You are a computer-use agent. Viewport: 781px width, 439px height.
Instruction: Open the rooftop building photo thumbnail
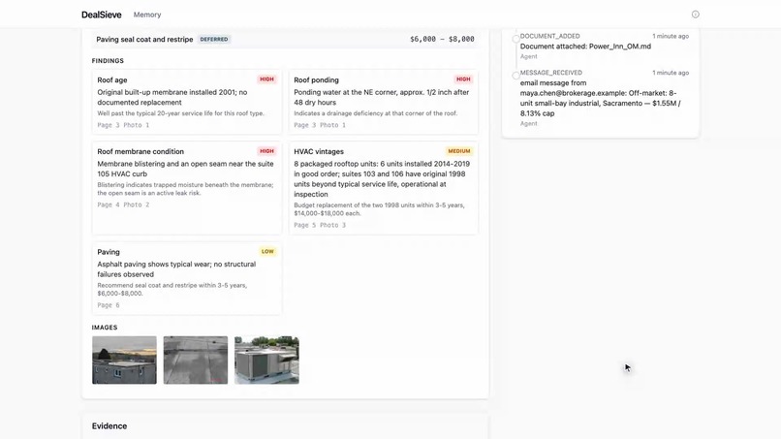(x=125, y=360)
